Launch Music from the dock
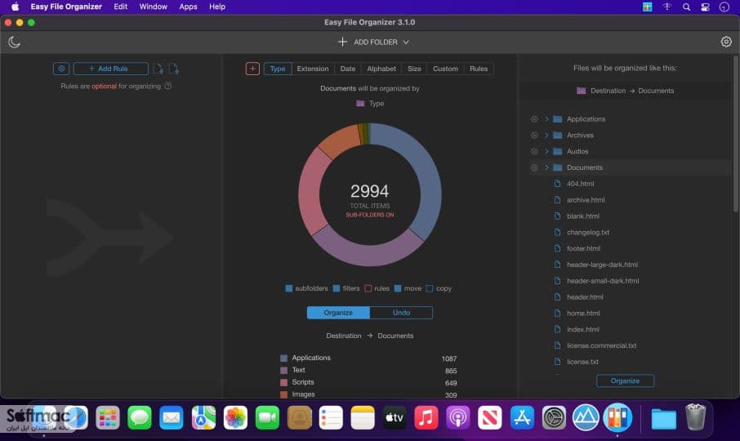This screenshot has width=740, height=441. [x=426, y=417]
